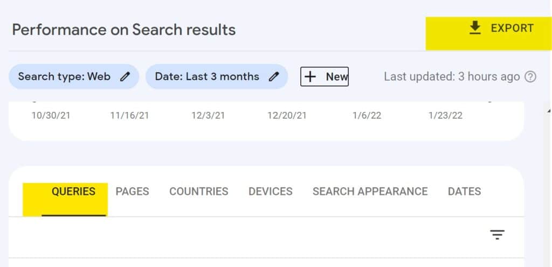
Task: Select the QUERIES tab
Action: [73, 192]
